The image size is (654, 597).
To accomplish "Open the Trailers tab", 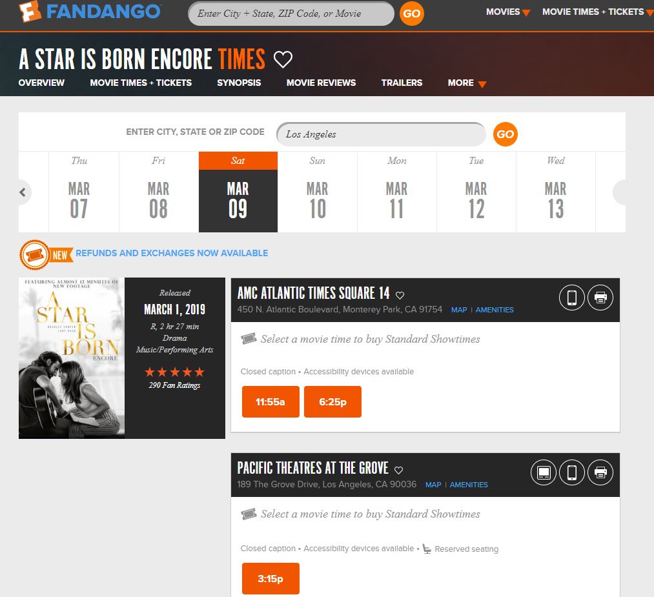I will pos(402,83).
